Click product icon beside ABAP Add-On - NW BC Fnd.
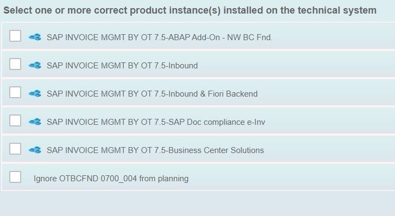The image size is (395, 216). (35, 37)
